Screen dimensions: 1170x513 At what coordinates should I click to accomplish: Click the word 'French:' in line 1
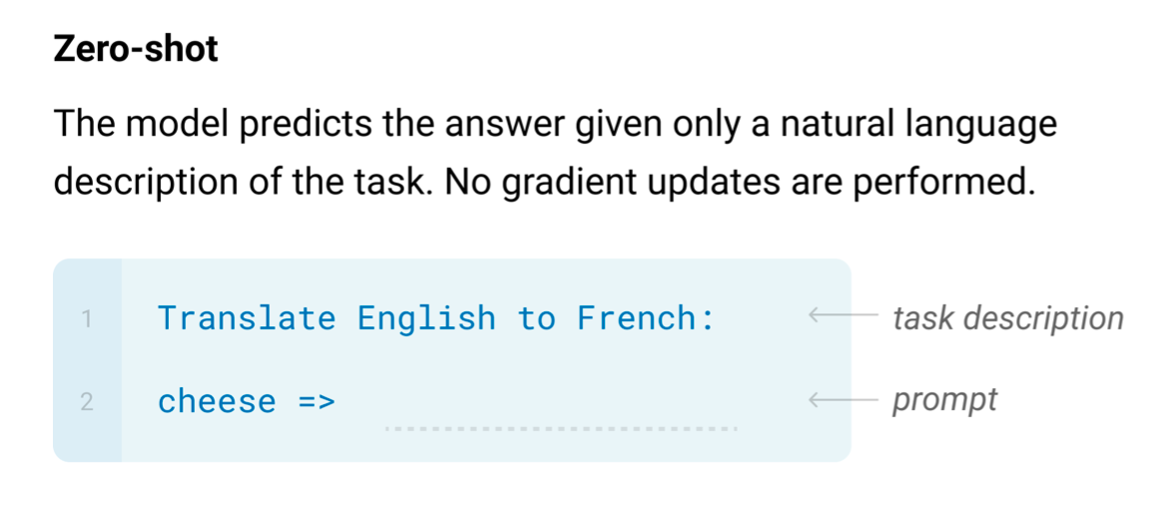click(x=646, y=318)
